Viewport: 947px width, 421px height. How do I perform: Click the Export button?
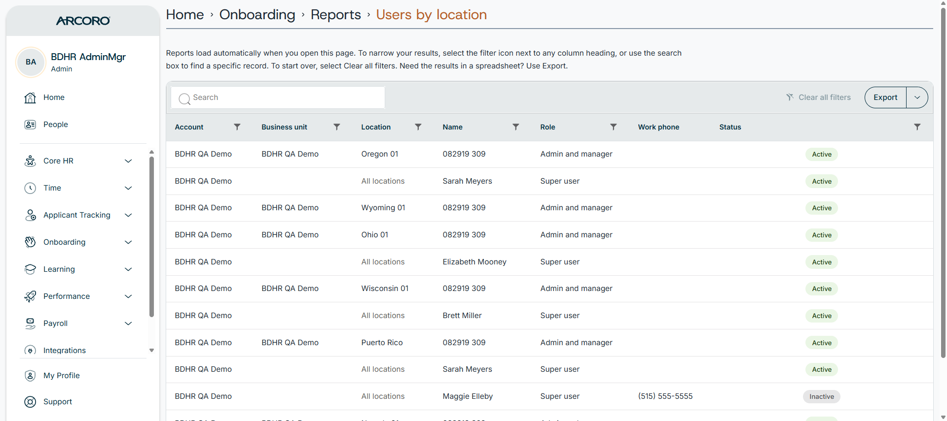[885, 97]
